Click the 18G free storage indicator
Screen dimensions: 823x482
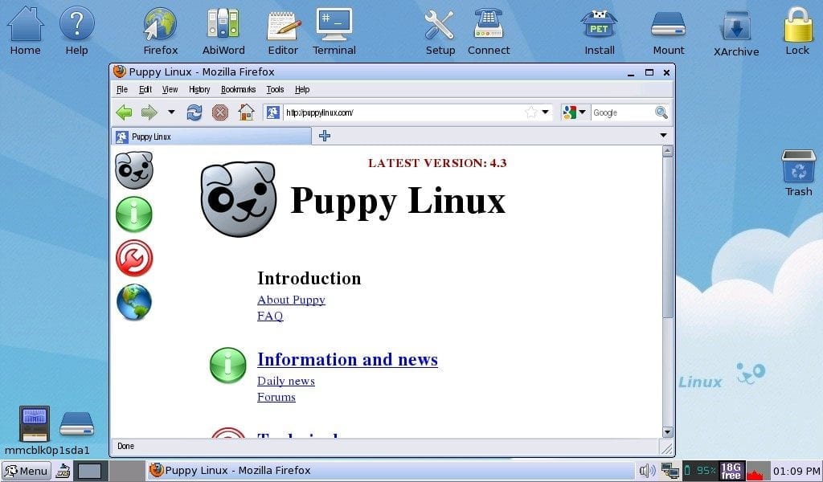(731, 471)
